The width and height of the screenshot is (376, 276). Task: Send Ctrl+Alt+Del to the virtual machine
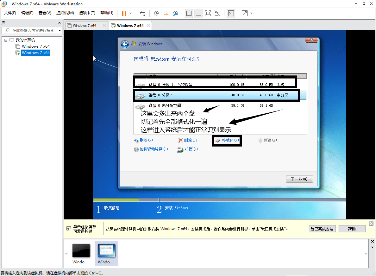[x=143, y=13]
